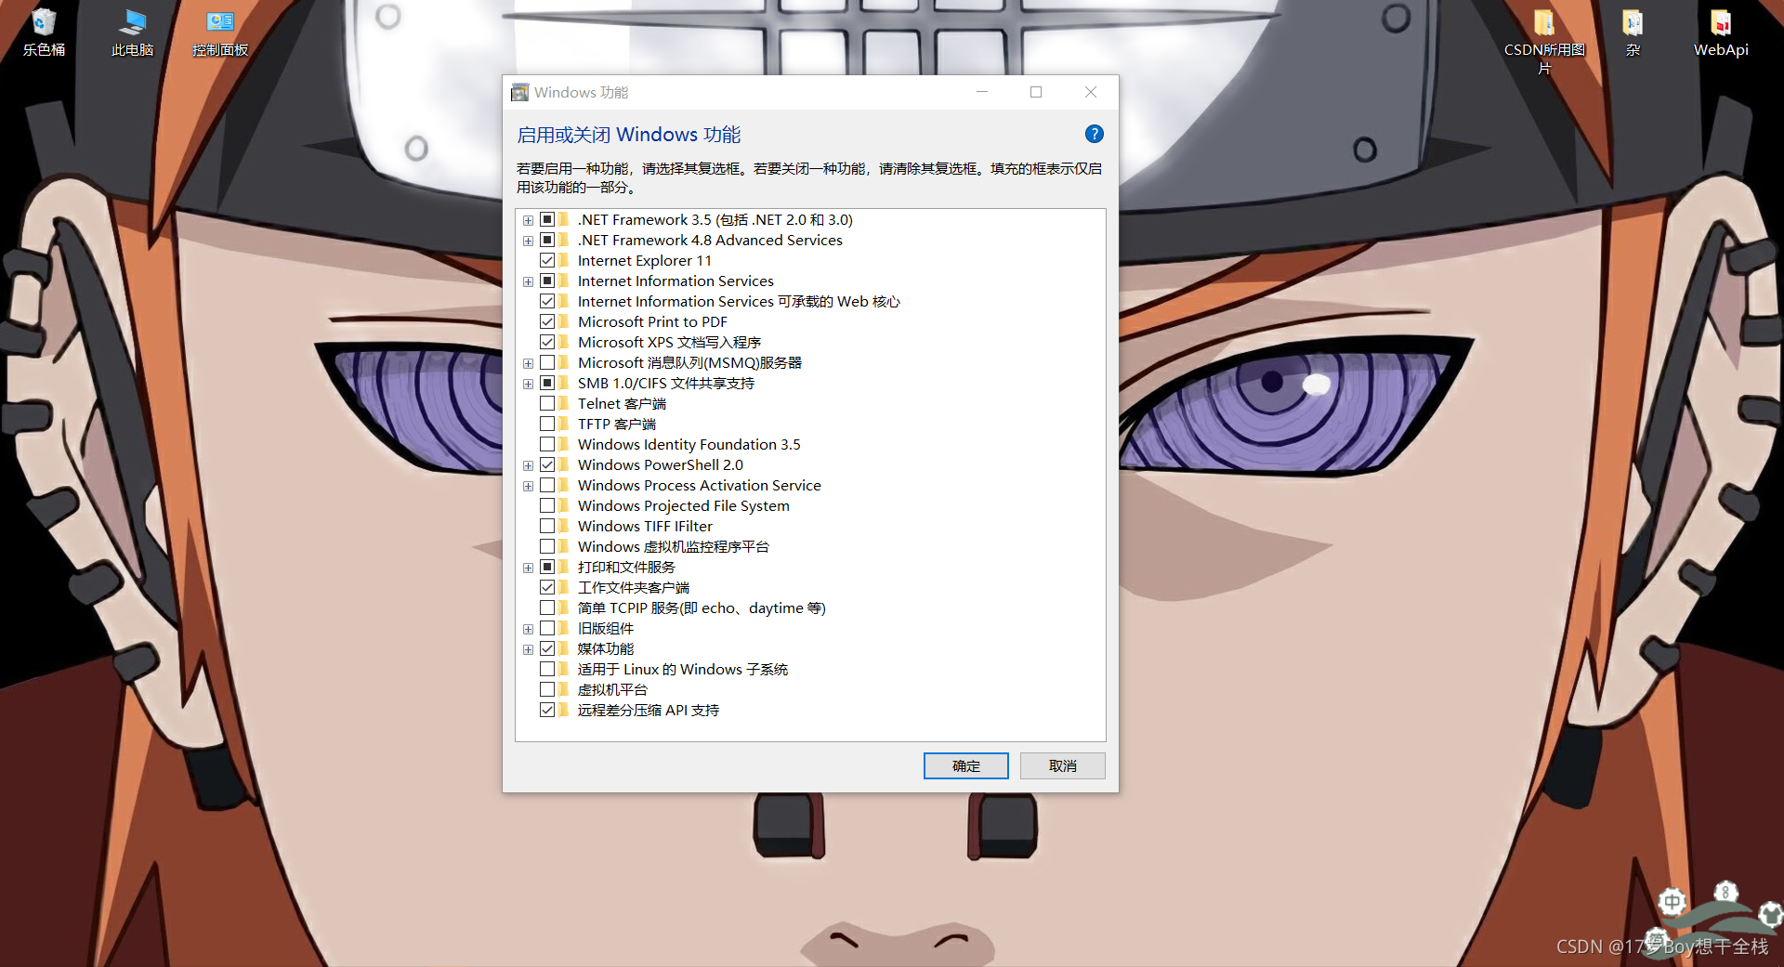This screenshot has height=967, width=1784.
Task: Enable the Telnet 客户端 checkbox
Action: 547,403
